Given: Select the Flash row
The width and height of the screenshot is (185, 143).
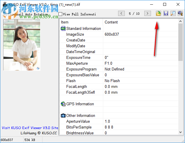Looking at the screenshot, I should (x=119, y=81).
